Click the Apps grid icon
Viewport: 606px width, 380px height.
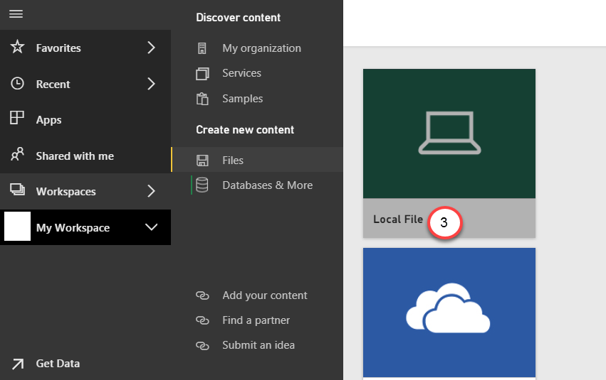pyautogui.click(x=17, y=117)
